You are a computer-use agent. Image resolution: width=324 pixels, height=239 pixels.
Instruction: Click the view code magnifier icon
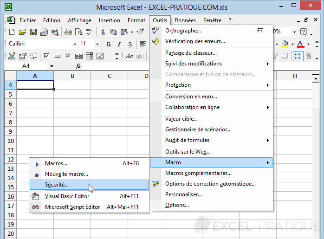point(33,56)
